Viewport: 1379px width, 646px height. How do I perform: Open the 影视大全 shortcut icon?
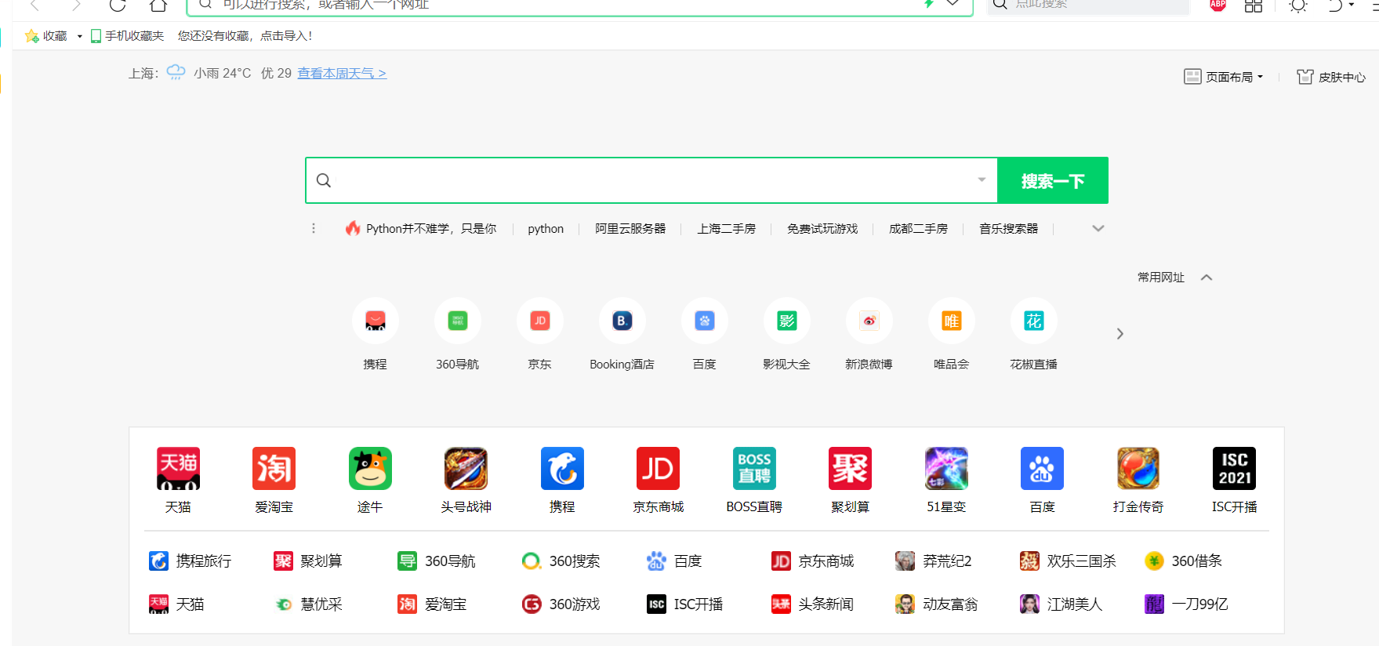(x=787, y=321)
